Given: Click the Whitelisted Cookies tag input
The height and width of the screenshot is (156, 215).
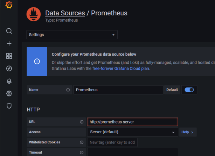Looking at the screenshot, I should [112, 142].
